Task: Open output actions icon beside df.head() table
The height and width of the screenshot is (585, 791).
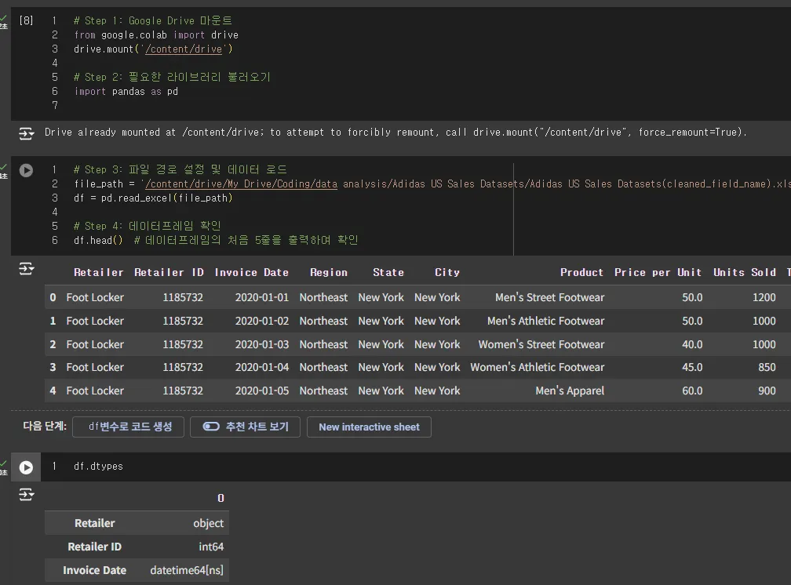Action: pos(27,269)
